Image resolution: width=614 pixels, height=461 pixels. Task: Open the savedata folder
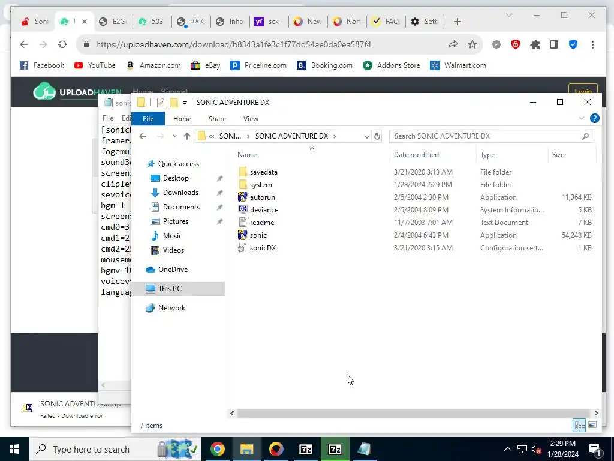(264, 172)
